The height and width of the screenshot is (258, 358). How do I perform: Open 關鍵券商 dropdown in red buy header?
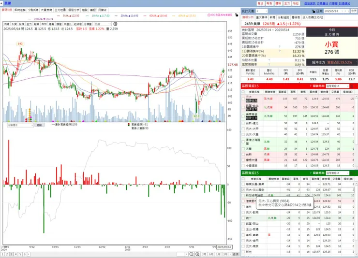click(338, 86)
